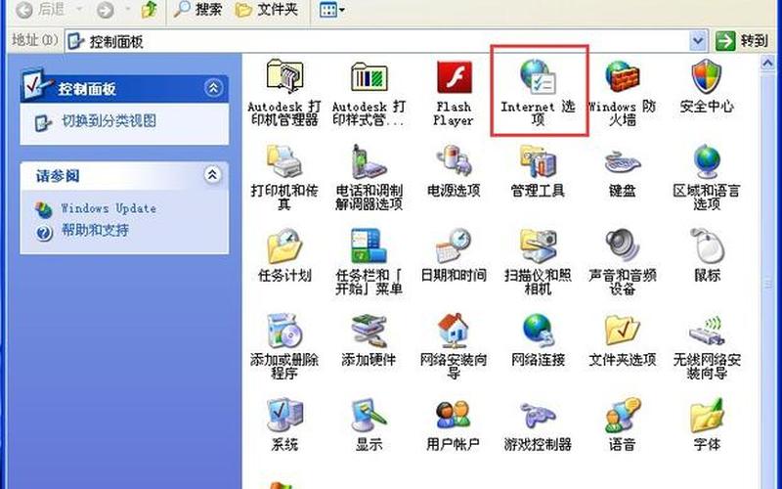The image size is (782, 489).
Task: Open 网络安装向导 house icon
Action: tap(454, 331)
